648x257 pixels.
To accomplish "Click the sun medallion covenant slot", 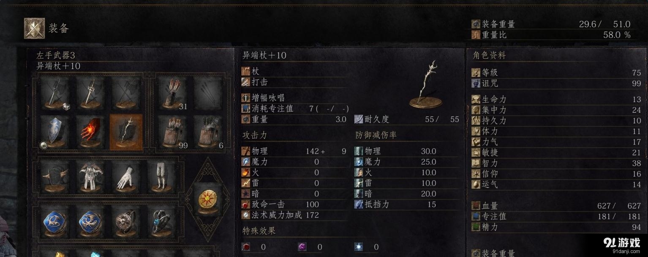I will tap(207, 200).
